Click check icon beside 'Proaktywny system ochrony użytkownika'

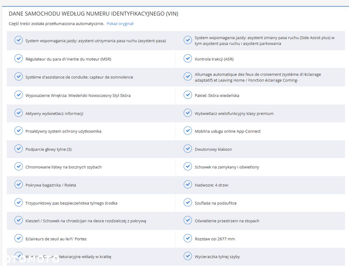(19, 131)
